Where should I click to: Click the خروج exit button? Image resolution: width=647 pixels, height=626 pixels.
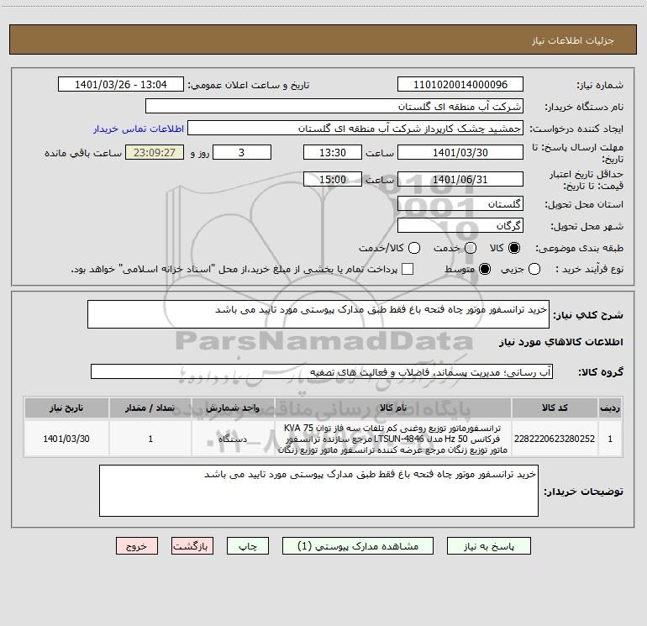137,546
